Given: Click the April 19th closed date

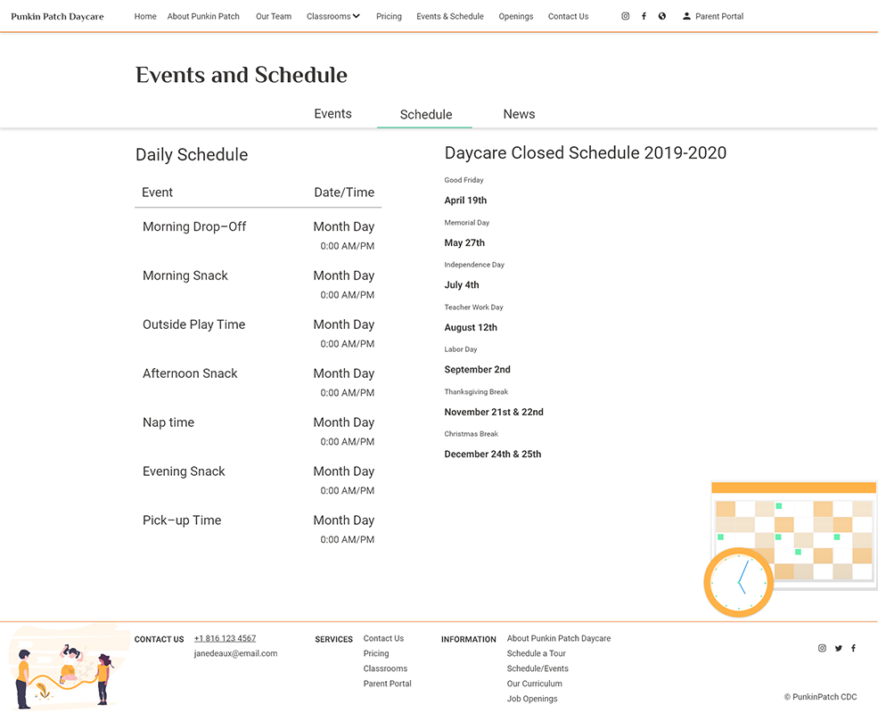Looking at the screenshot, I should coord(465,201).
